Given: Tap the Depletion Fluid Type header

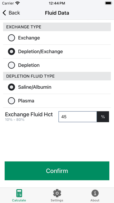Looking at the screenshot, I should [57, 76].
